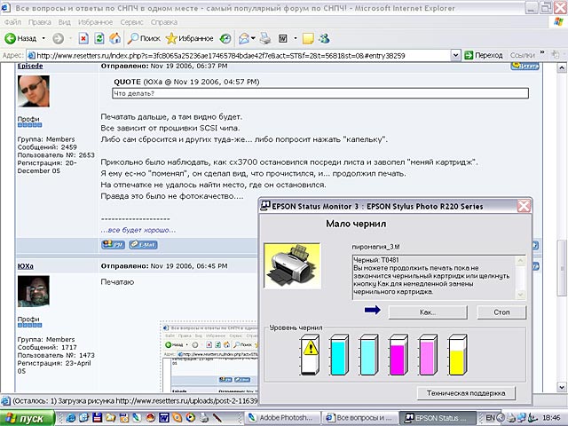Refresh the page using the green arrows icon
The height and width of the screenshot is (426, 568).
(x=99, y=38)
